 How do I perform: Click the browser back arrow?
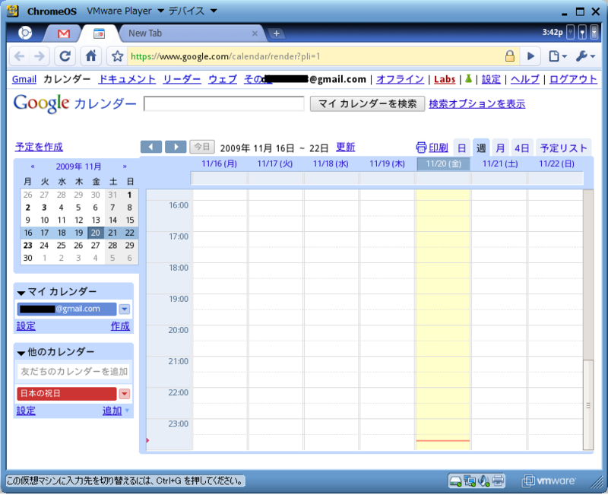tap(20, 56)
